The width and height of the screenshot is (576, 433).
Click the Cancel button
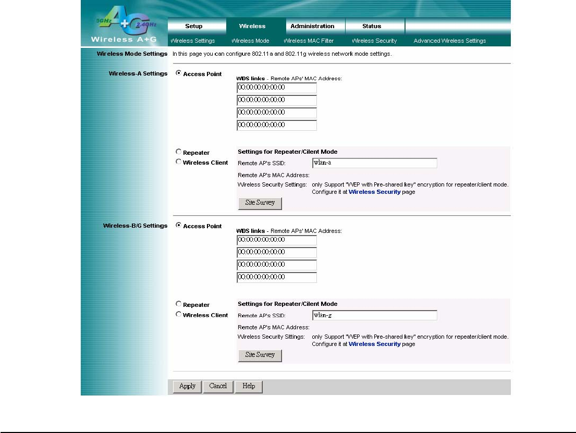[218, 386]
